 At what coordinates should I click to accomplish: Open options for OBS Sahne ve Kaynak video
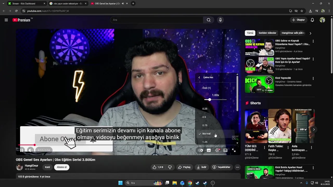click(x=313, y=41)
